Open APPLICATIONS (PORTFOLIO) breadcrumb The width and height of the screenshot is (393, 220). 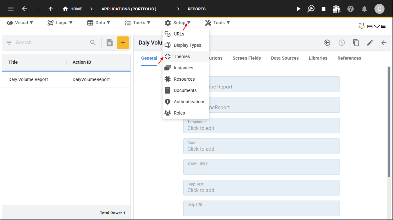click(x=129, y=9)
